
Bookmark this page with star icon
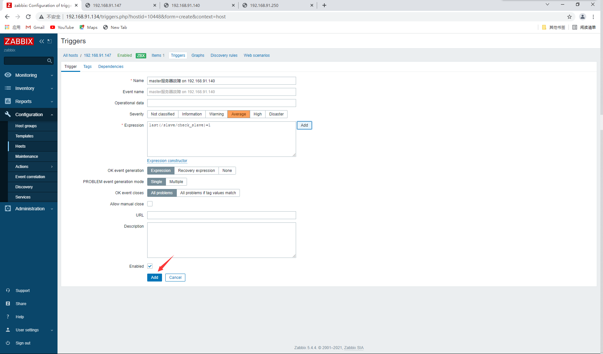[569, 17]
